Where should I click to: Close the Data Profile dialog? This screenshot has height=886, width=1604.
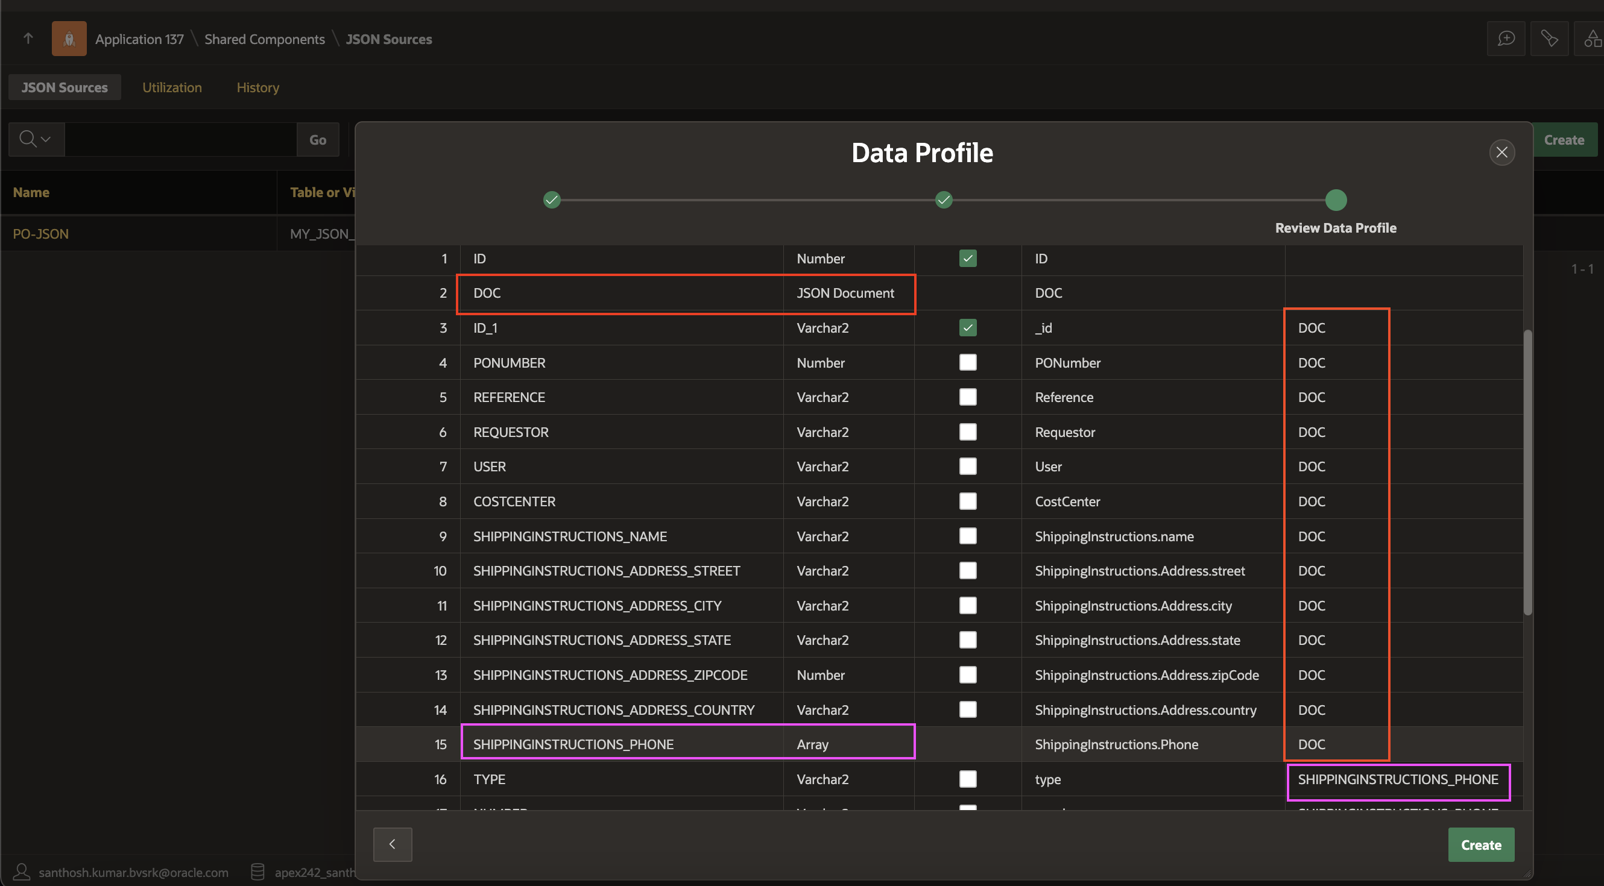tap(1501, 152)
